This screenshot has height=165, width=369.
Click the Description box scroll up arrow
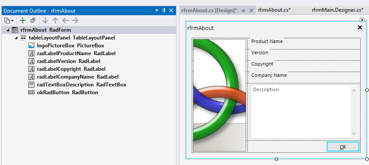click(x=354, y=90)
